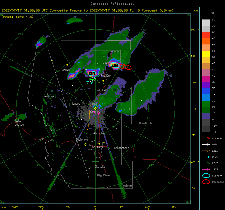Image resolution: width=225 pixels, height=210 pixels.
Task: Click the Okotoks city label
Action: coord(100,167)
